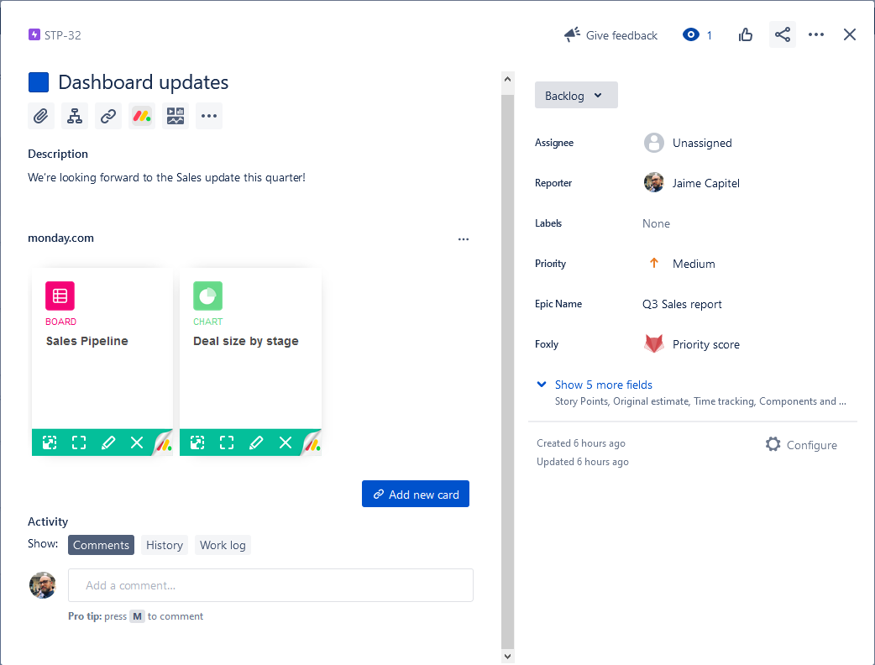Image resolution: width=875 pixels, height=665 pixels.
Task: Click the commenter avatar near comment box
Action: coord(43,585)
